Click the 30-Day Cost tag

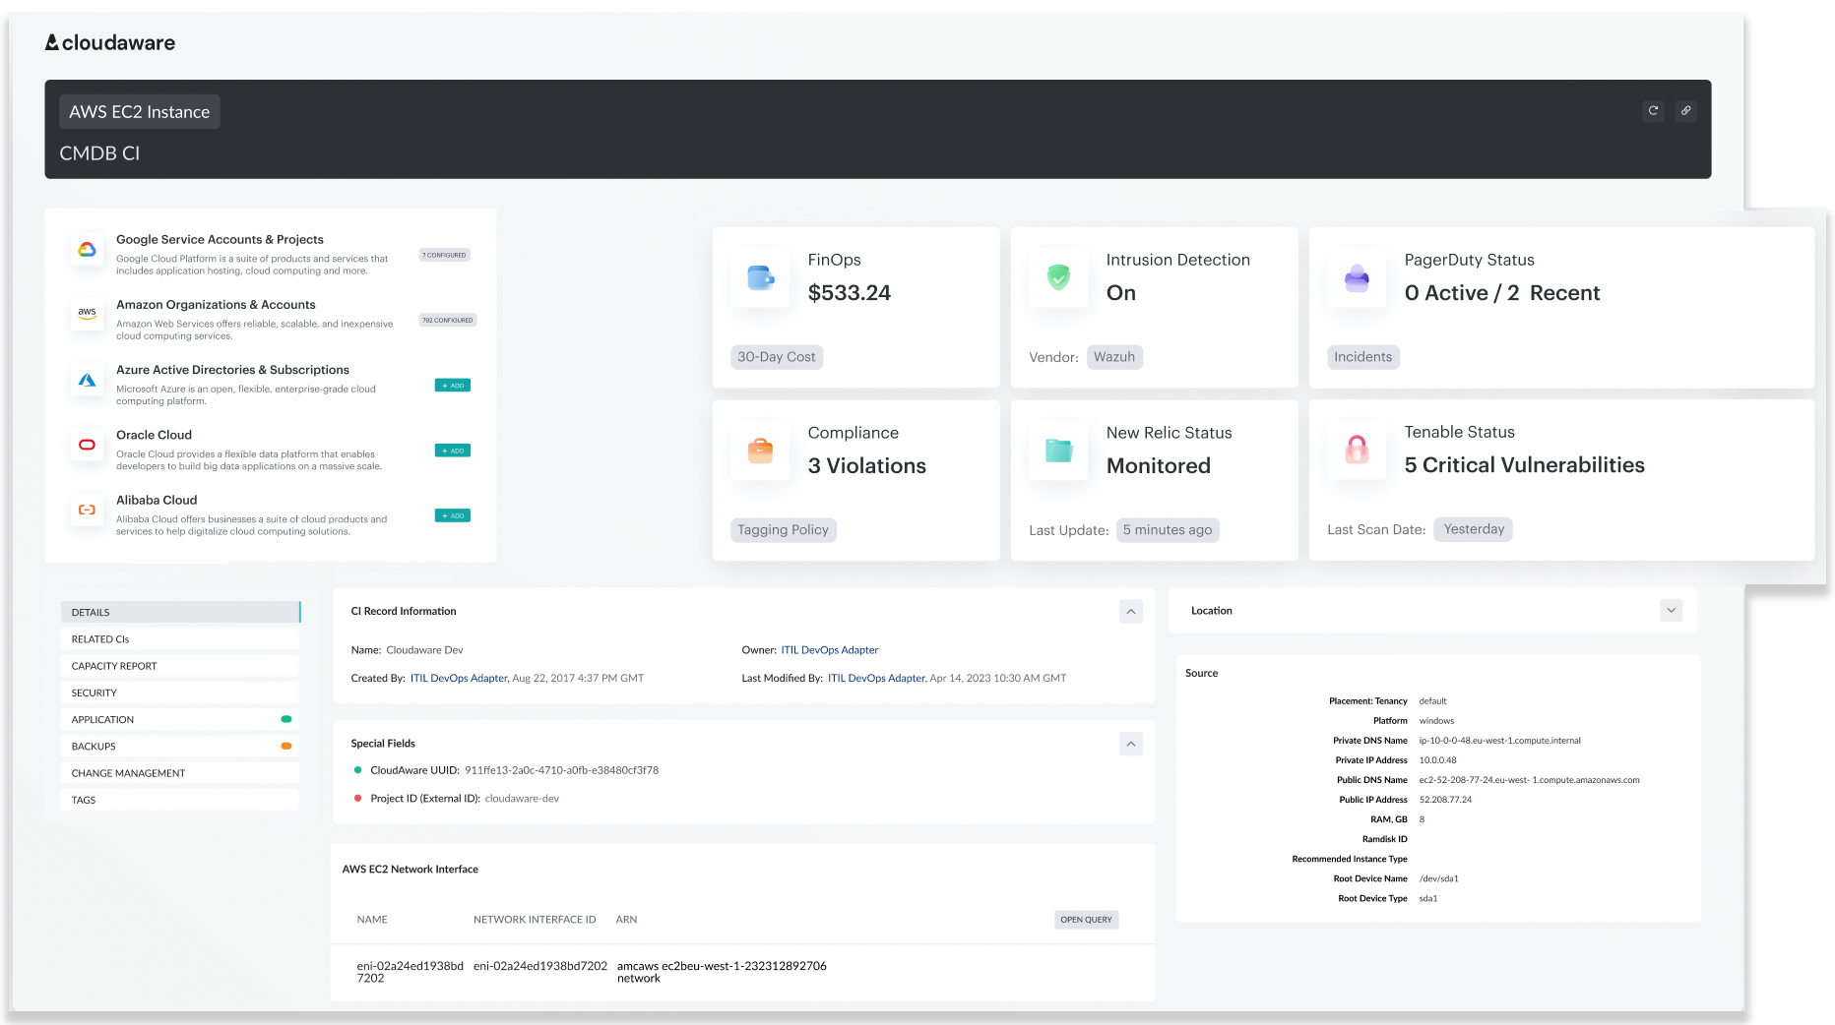[x=777, y=357]
